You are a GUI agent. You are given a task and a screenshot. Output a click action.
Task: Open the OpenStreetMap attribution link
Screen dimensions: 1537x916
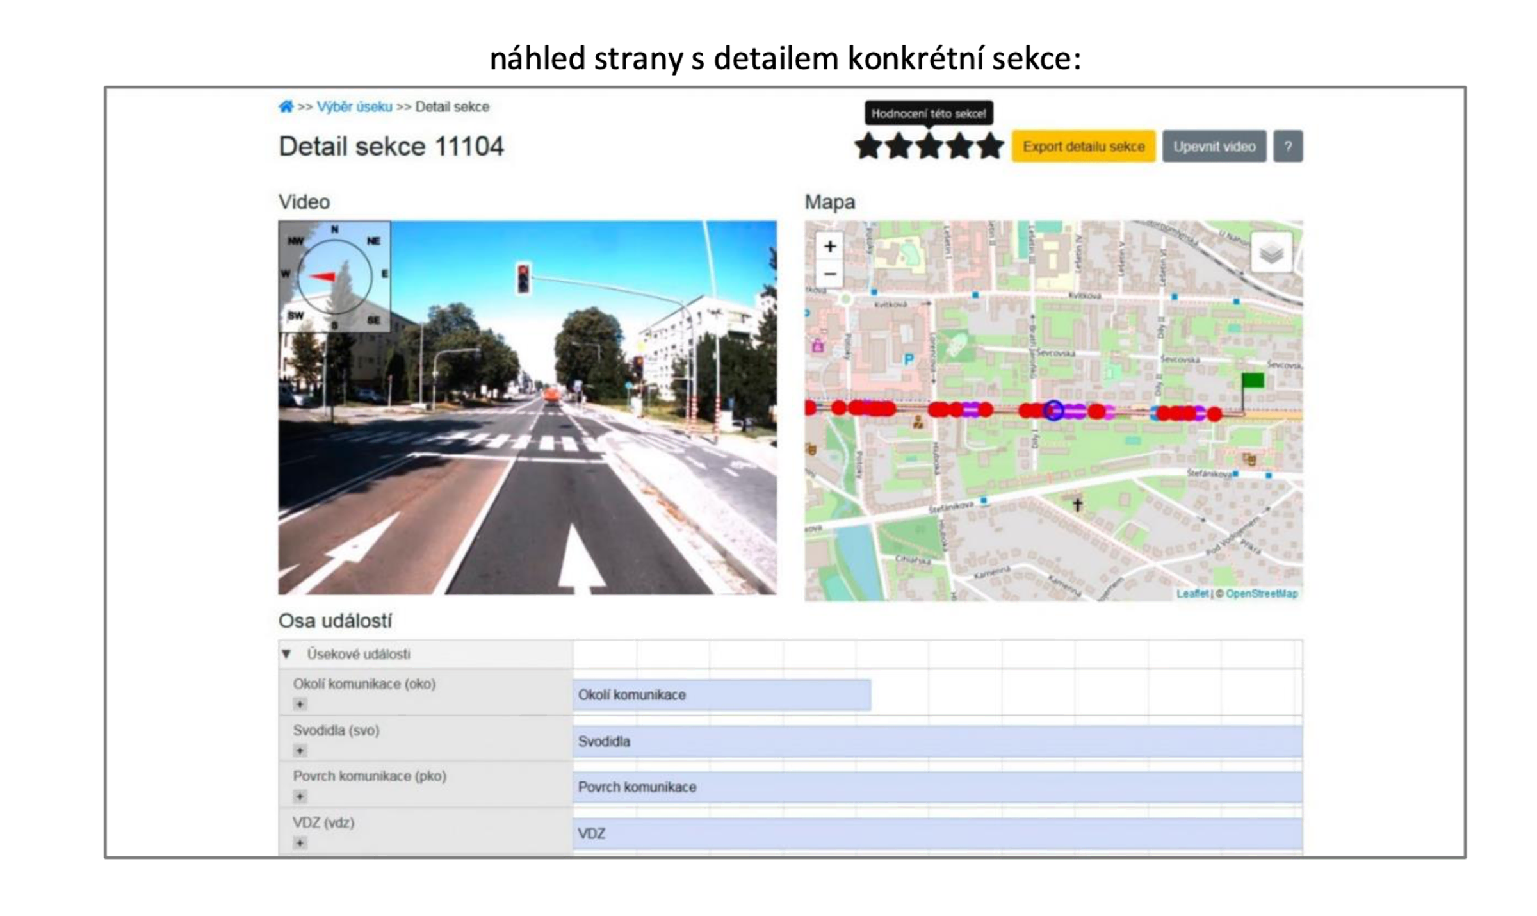(1261, 593)
